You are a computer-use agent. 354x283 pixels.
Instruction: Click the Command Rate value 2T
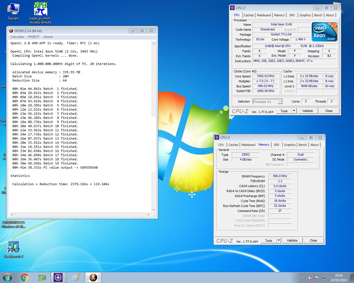tap(280, 211)
